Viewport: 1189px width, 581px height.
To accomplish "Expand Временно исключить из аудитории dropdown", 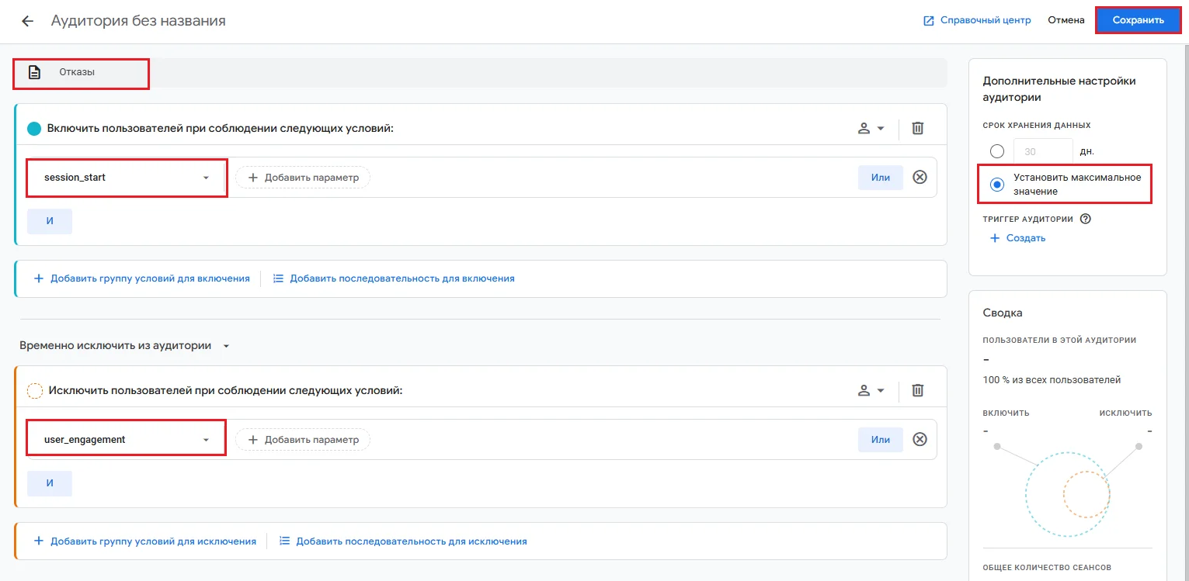I will [226, 346].
